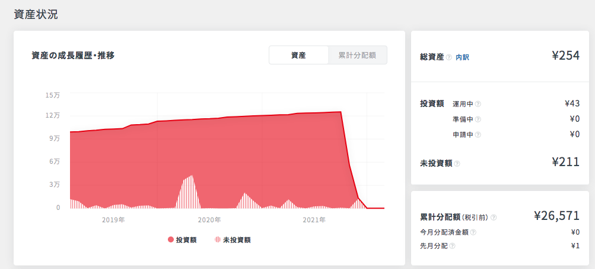The height and width of the screenshot is (269, 595).
Task: Click the 運用中 amount ¥43
Action: (x=572, y=103)
